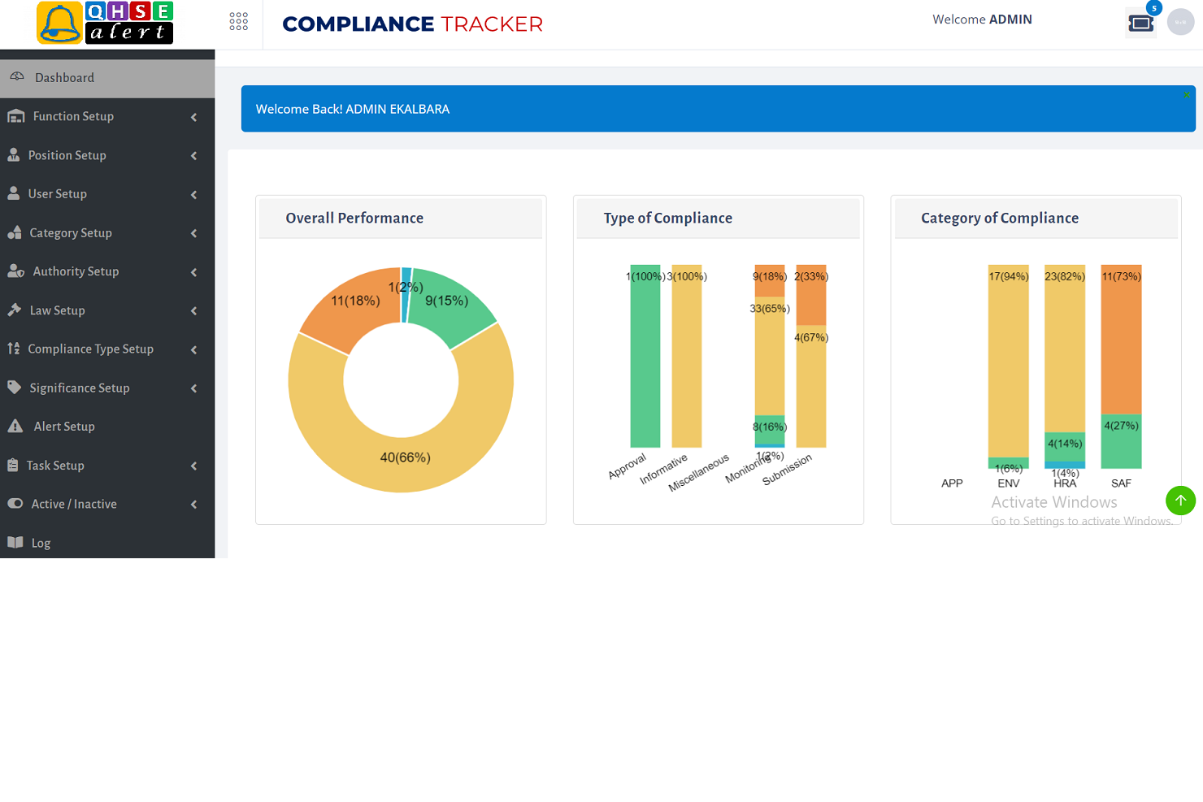Click the User Setup person icon

(x=15, y=193)
